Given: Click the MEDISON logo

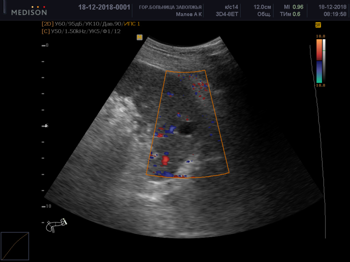Looking at the screenshot, I should 29,10.
